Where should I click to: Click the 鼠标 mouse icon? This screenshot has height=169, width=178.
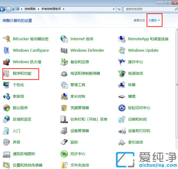point(64,142)
